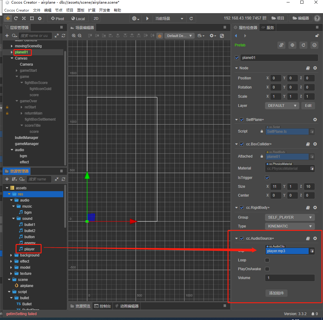The width and height of the screenshot is (323, 320).
Task: Enable the Loop checkbox
Action: click(267, 260)
